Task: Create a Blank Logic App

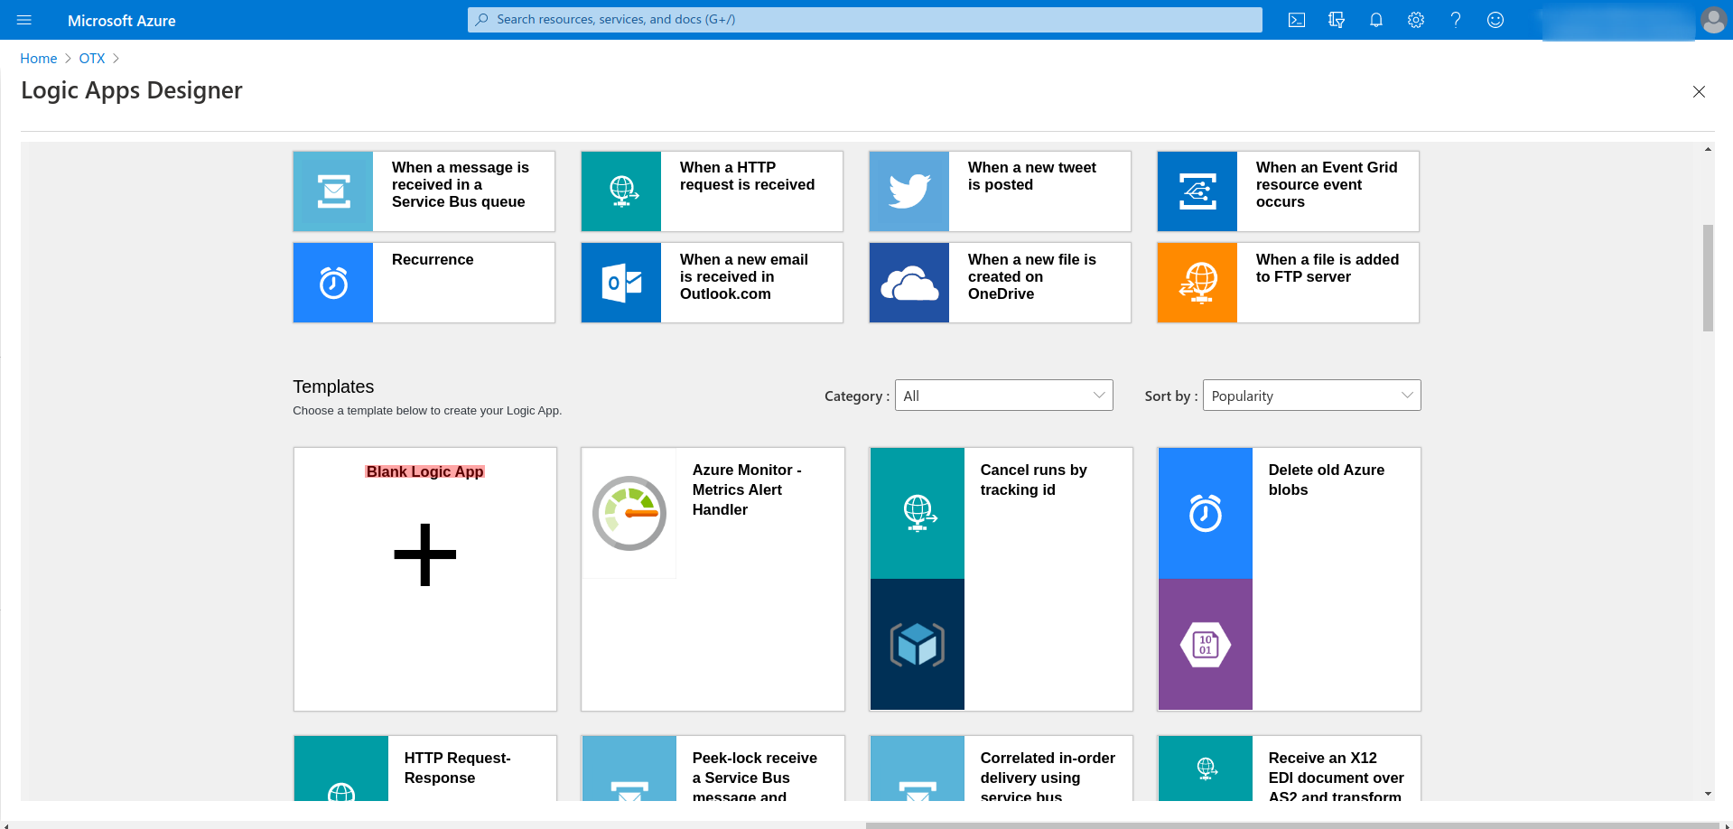Action: pos(424,554)
